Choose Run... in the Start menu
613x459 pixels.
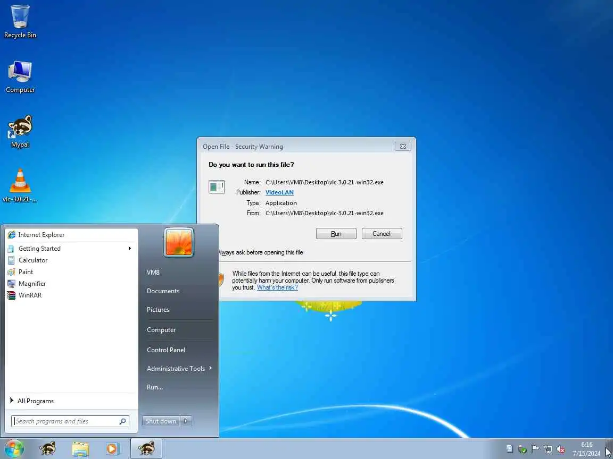pos(155,387)
